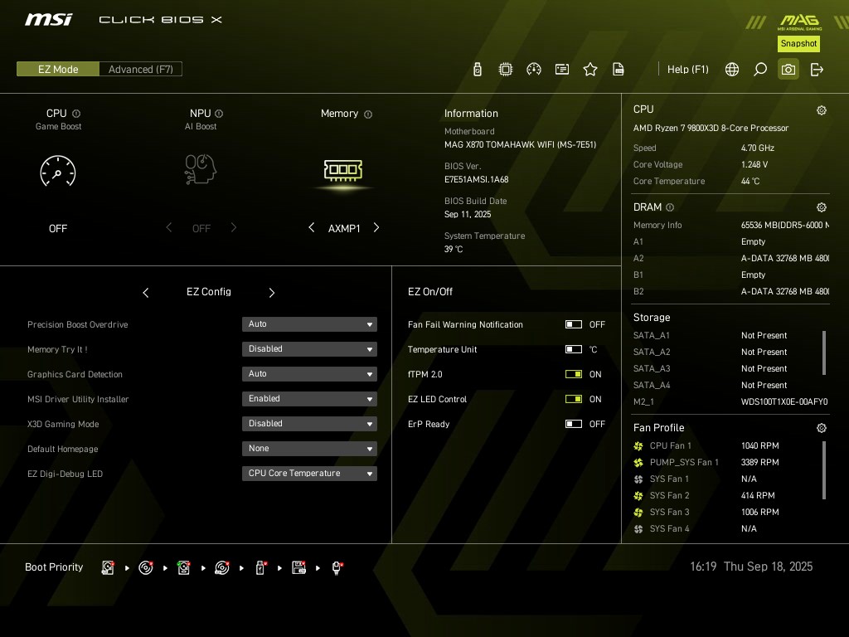Image resolution: width=849 pixels, height=637 pixels.
Task: Select the USB floppy boot device icon
Action: pos(298,567)
